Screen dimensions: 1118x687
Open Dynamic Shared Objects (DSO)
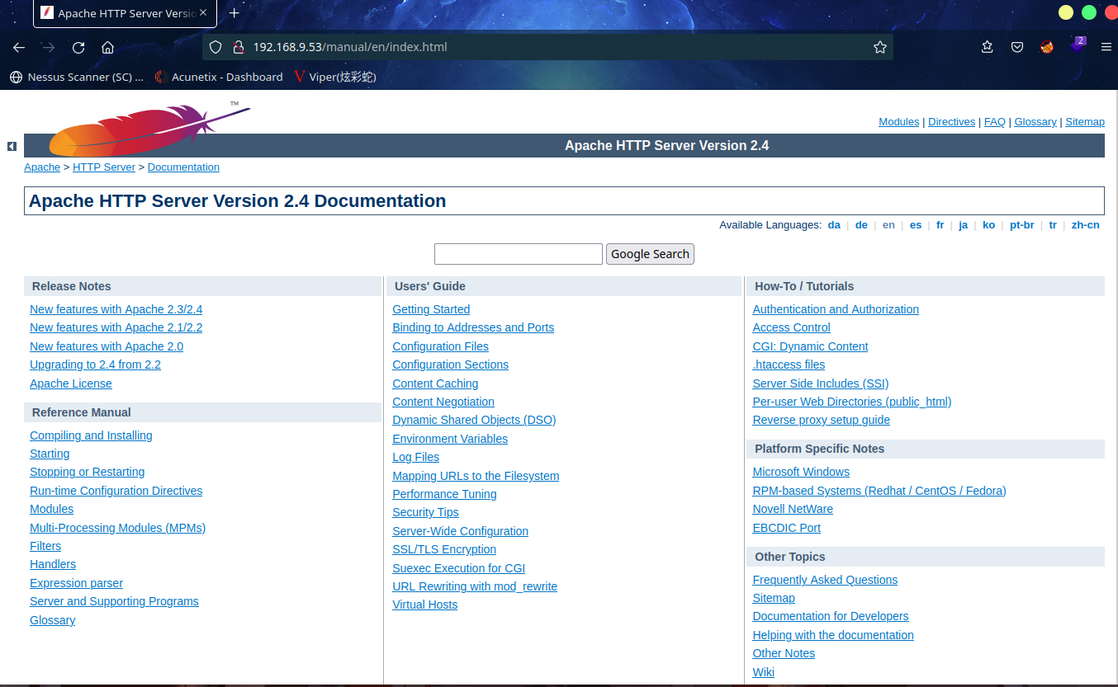point(474,420)
